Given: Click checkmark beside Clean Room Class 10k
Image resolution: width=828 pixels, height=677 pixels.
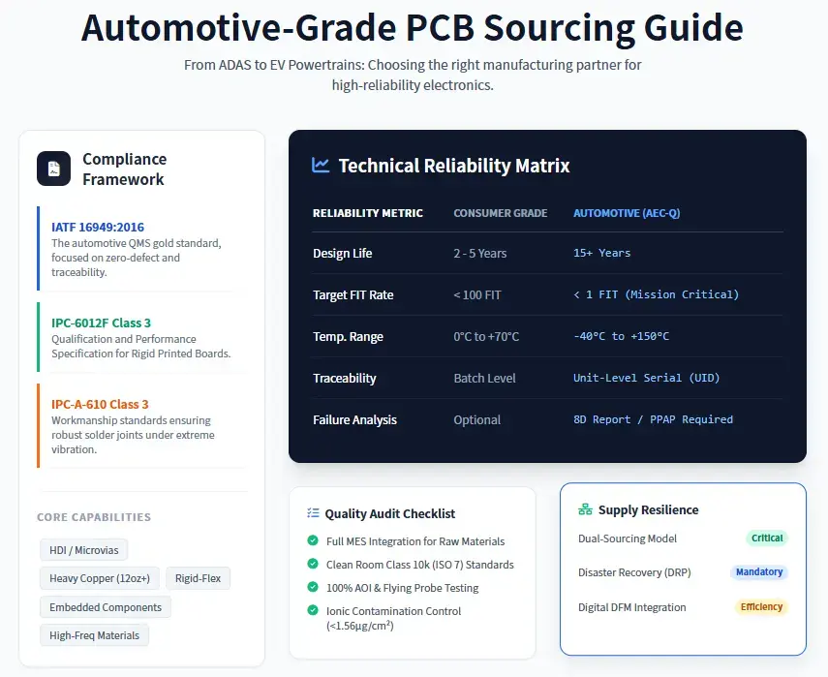Looking at the screenshot, I should 313,565.
